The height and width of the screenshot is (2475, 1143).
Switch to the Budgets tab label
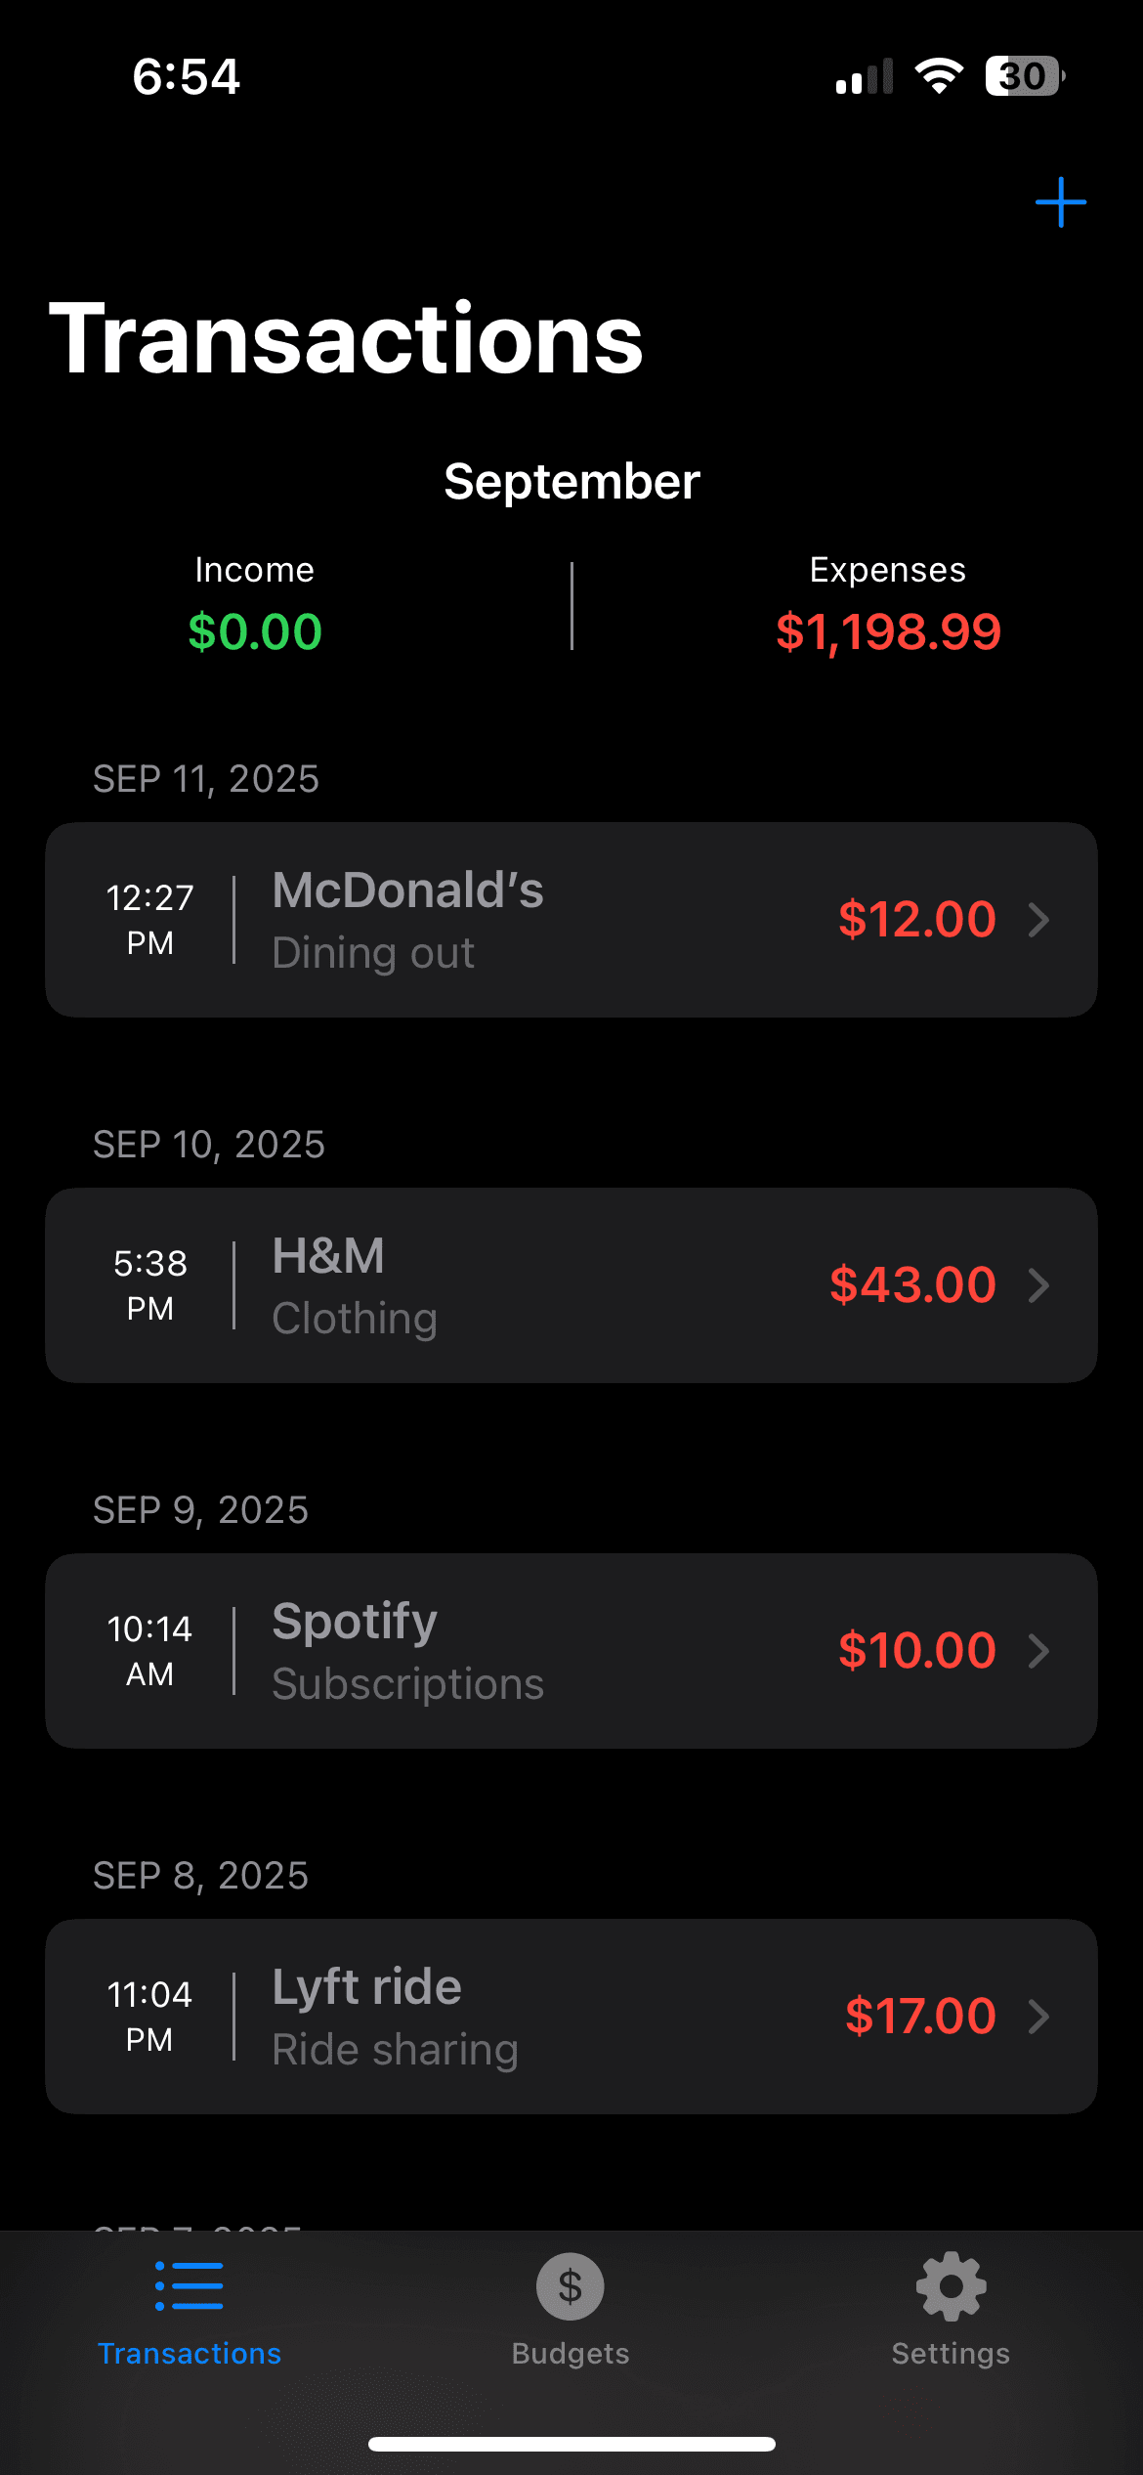(x=571, y=2354)
